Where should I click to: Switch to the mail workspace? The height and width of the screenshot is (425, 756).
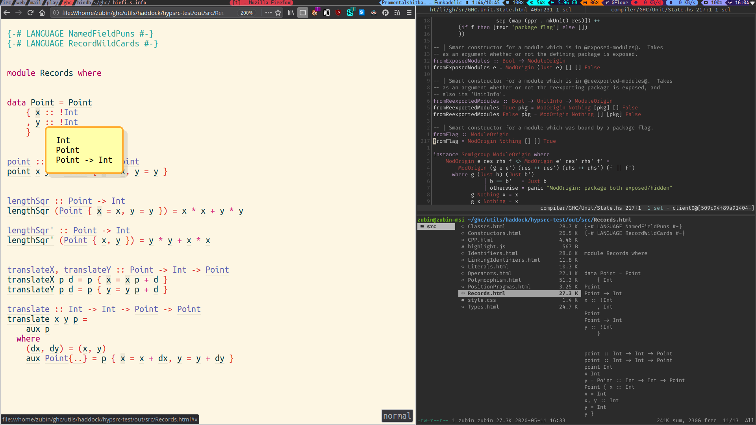(36, 2)
